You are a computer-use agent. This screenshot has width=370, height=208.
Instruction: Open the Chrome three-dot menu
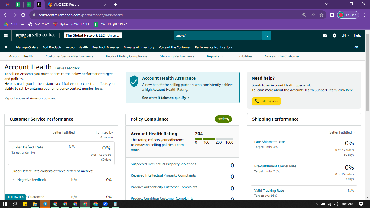tap(364, 15)
